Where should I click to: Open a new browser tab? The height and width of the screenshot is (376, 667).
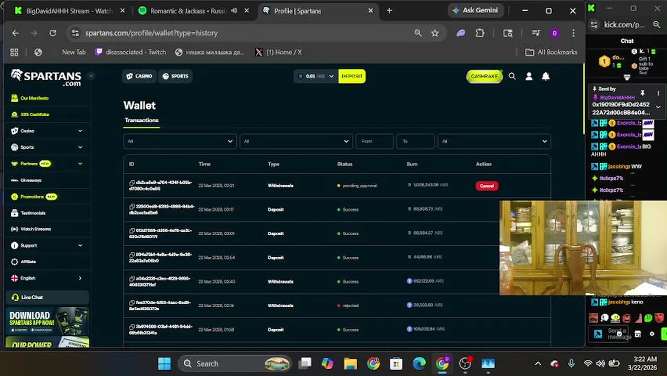tap(389, 10)
